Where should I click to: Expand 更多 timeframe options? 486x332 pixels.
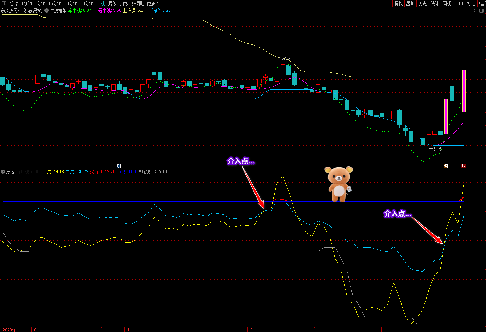coord(153,3)
